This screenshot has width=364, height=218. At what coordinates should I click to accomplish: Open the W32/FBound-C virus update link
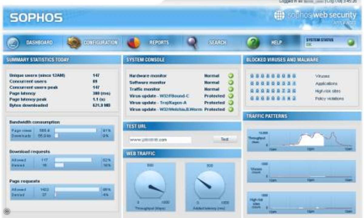174,96
